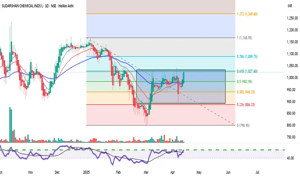The image size is (300, 177).
Task: Select the 0.236 (886.25) Fibonacci label
Action: point(246,105)
